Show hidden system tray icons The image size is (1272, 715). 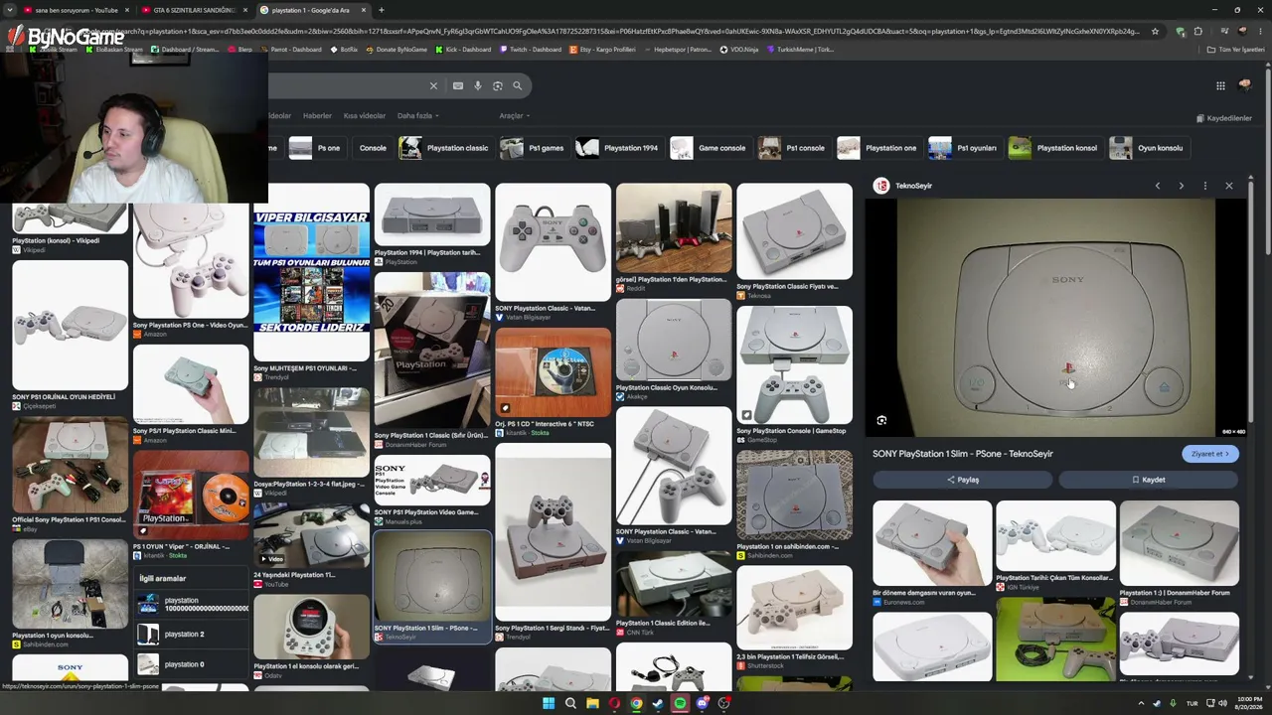[x=1141, y=704]
